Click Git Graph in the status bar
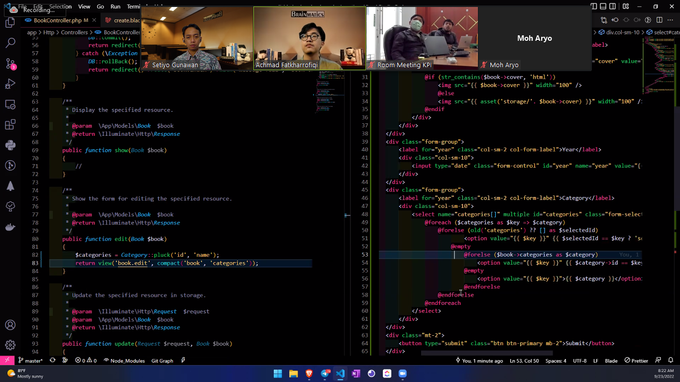 (x=162, y=361)
